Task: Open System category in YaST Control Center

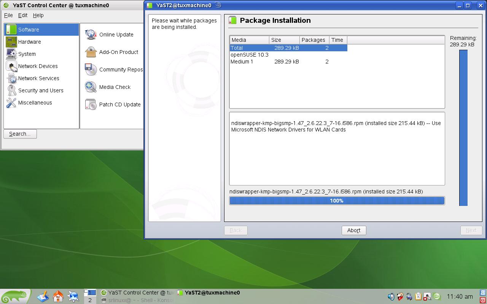Action: point(41,54)
